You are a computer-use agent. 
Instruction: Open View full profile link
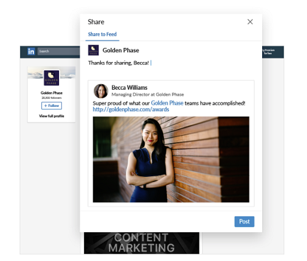coord(52,116)
